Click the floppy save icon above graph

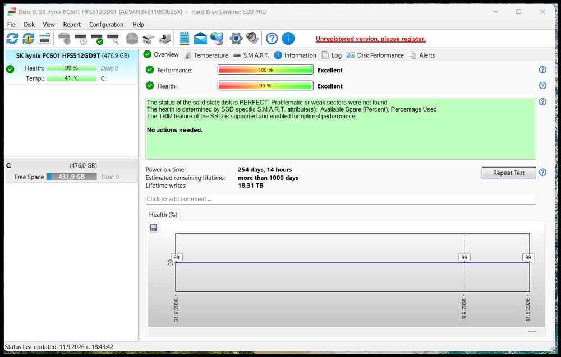[154, 228]
